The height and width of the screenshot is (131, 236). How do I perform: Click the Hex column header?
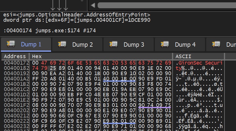[37, 56]
